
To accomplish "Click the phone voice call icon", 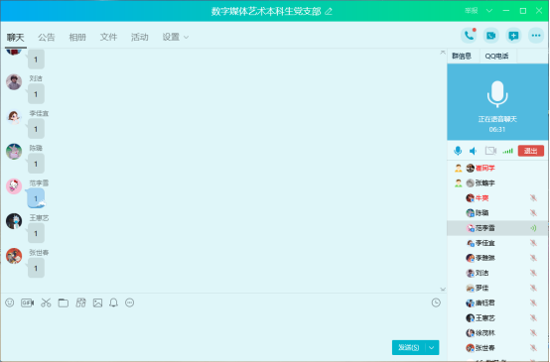I will coord(469,36).
